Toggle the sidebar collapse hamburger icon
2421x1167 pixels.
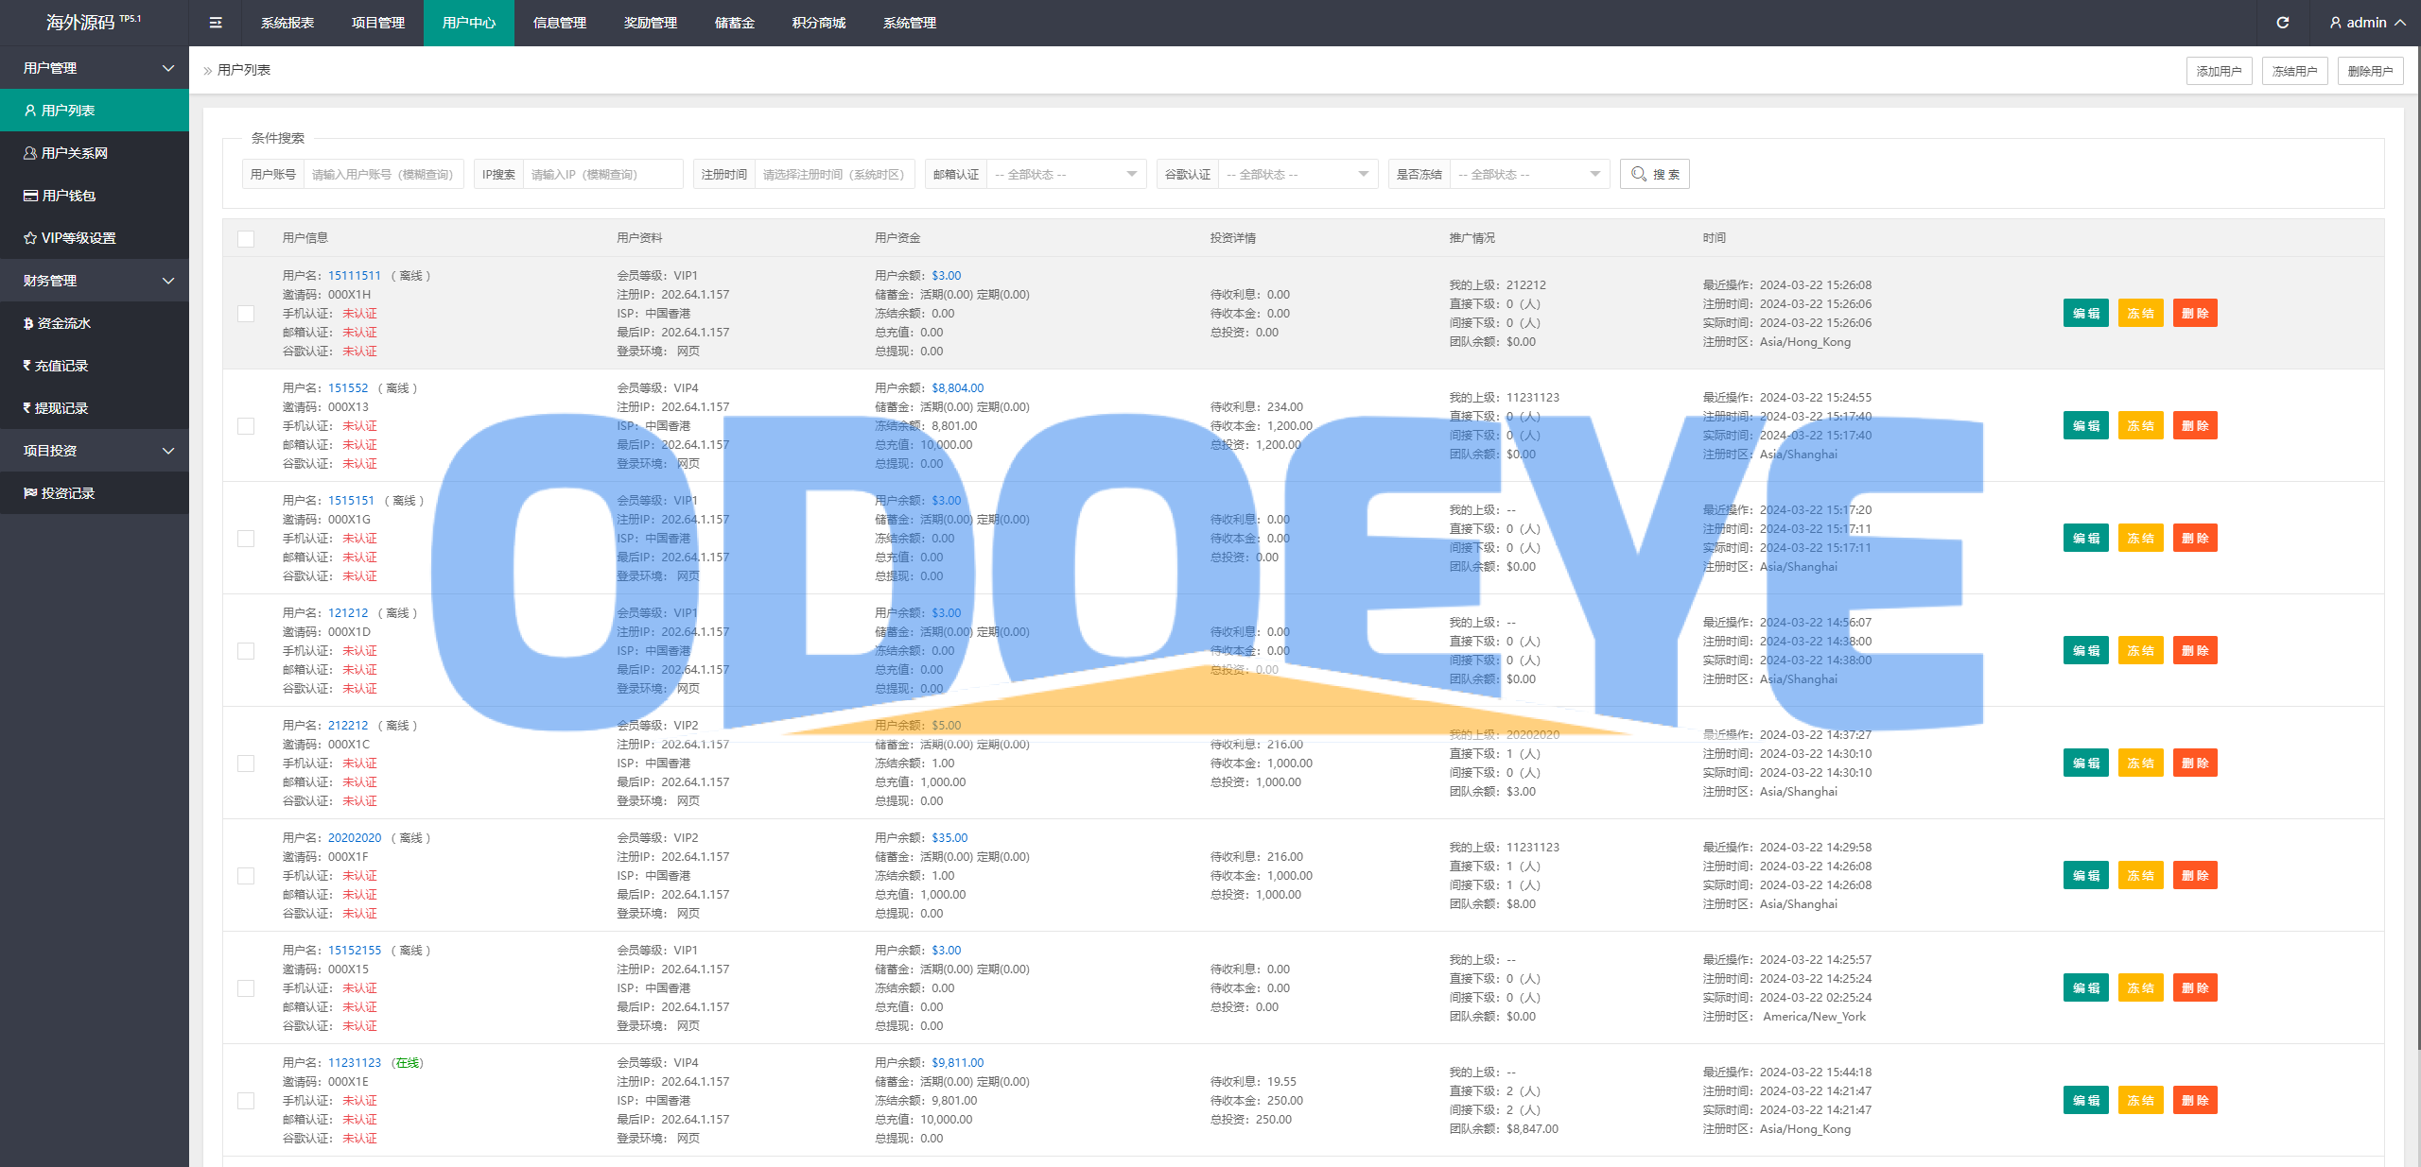[216, 23]
